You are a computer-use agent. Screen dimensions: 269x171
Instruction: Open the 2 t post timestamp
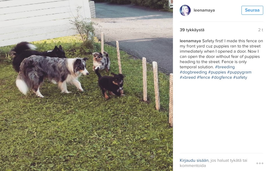[x=260, y=30]
